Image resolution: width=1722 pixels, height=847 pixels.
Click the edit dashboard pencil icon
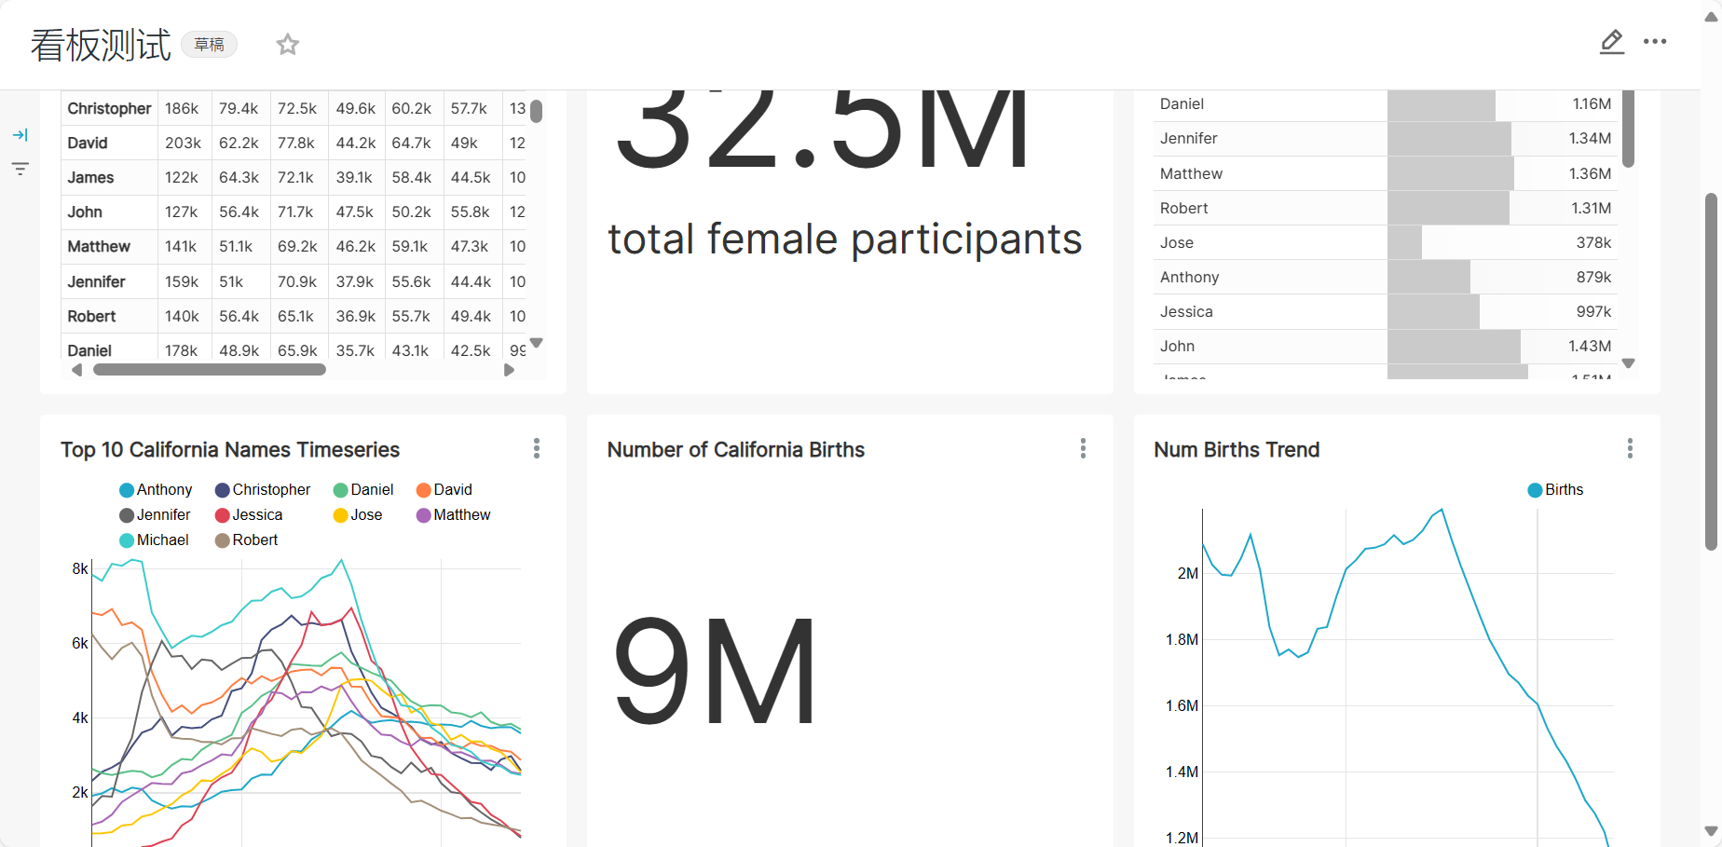[x=1612, y=41]
